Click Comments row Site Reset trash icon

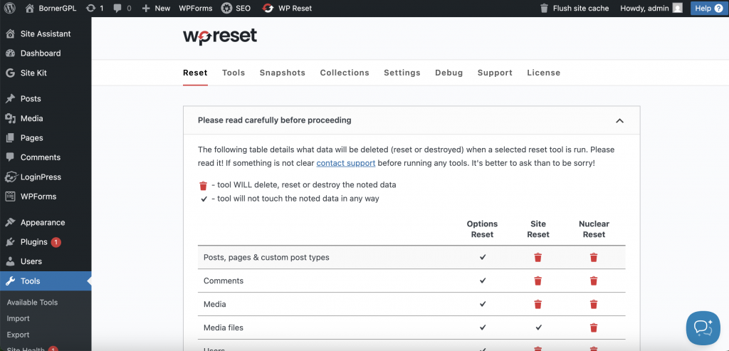(538, 281)
